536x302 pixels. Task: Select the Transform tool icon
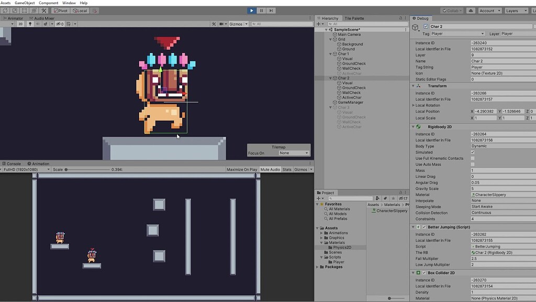[x=34, y=10]
